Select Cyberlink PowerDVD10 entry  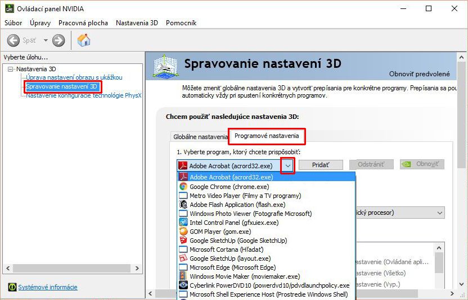pyautogui.click(x=267, y=285)
